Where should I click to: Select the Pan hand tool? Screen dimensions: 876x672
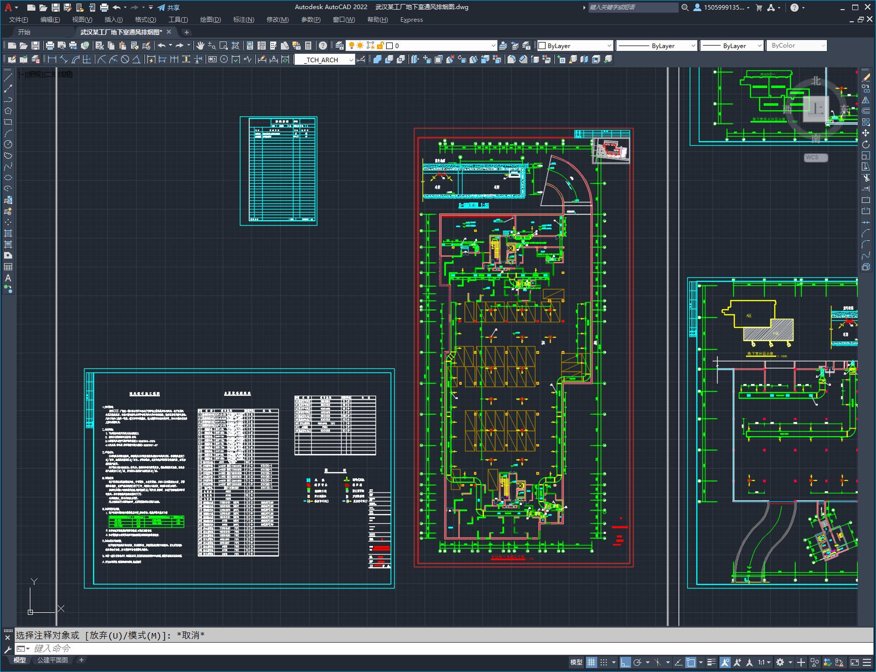[200, 46]
